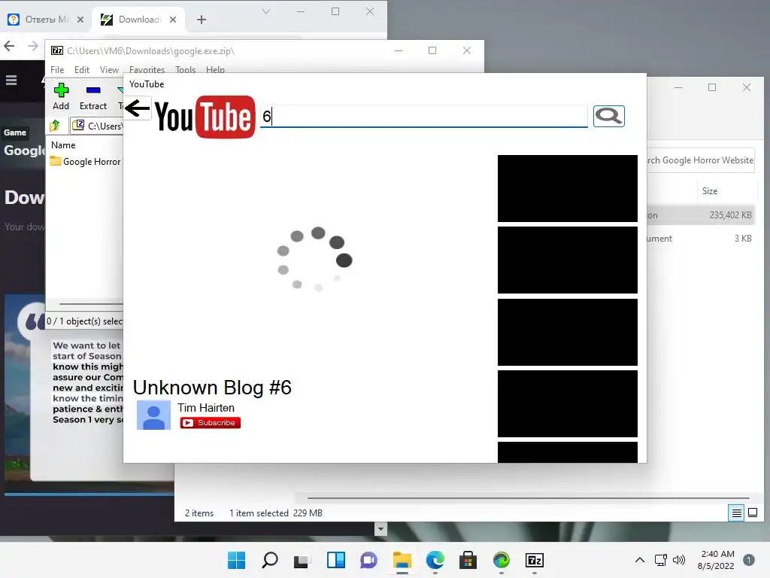This screenshot has height=578, width=770.
Task: Click the browser back arrow
Action: (9, 46)
